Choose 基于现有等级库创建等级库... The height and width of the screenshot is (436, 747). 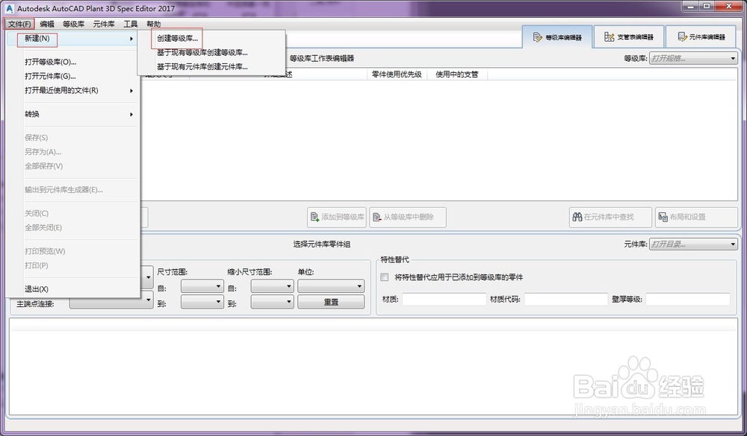tap(202, 53)
